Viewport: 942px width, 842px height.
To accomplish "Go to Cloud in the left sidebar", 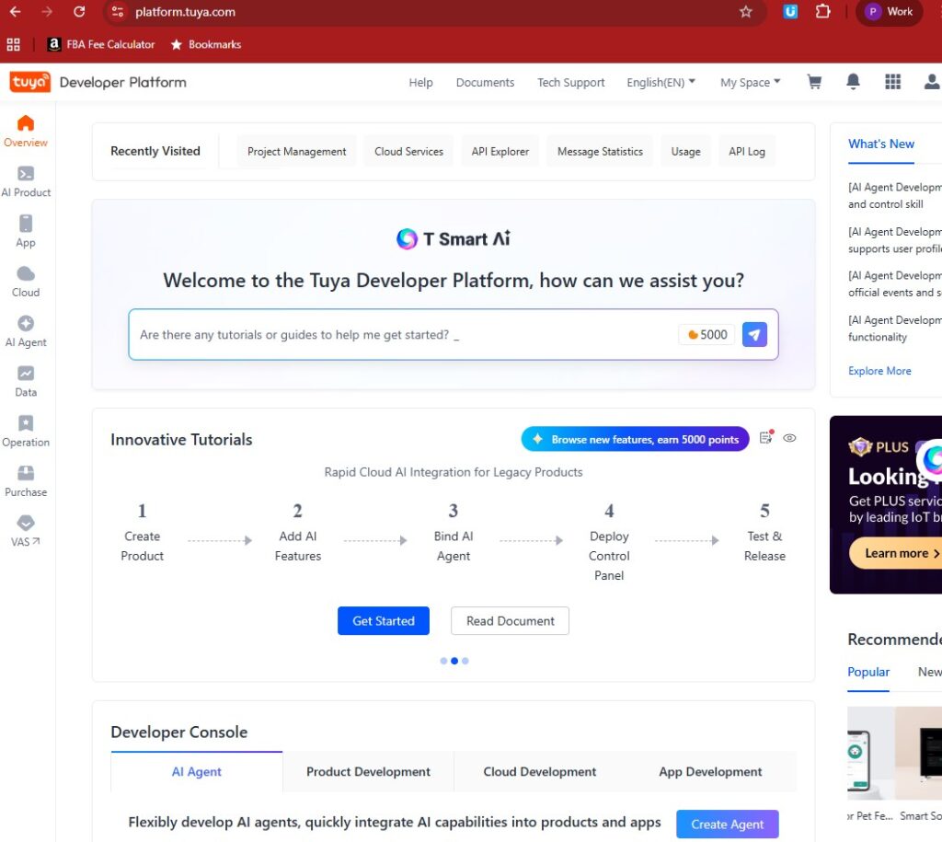I will point(26,280).
